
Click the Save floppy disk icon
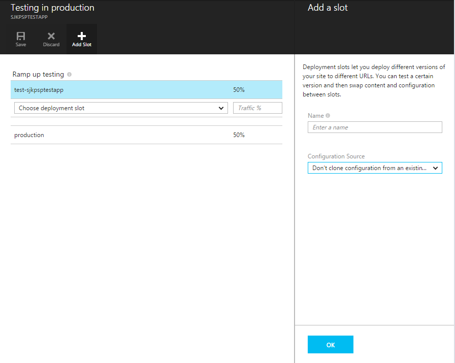(21, 36)
